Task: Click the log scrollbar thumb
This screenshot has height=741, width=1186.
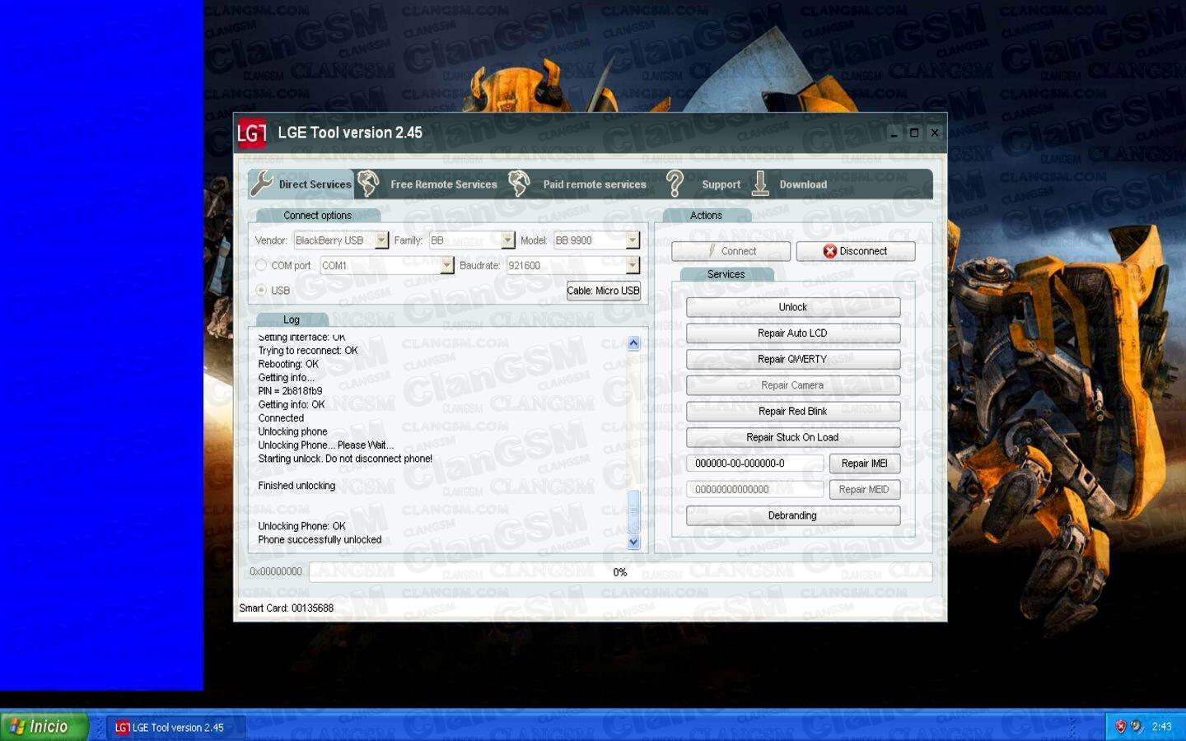Action: coord(633,511)
